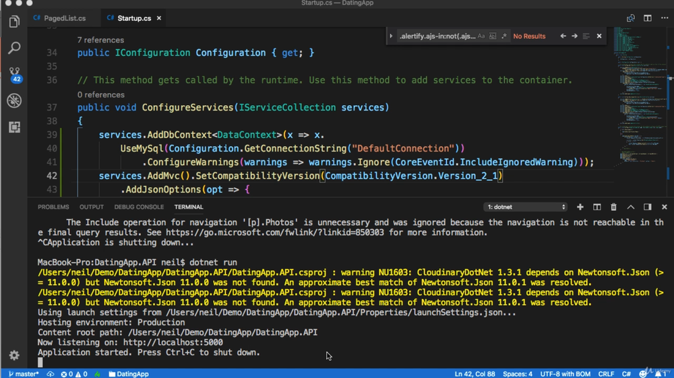The image size is (674, 378).
Task: Toggle Match Case in Find widget
Action: [481, 36]
